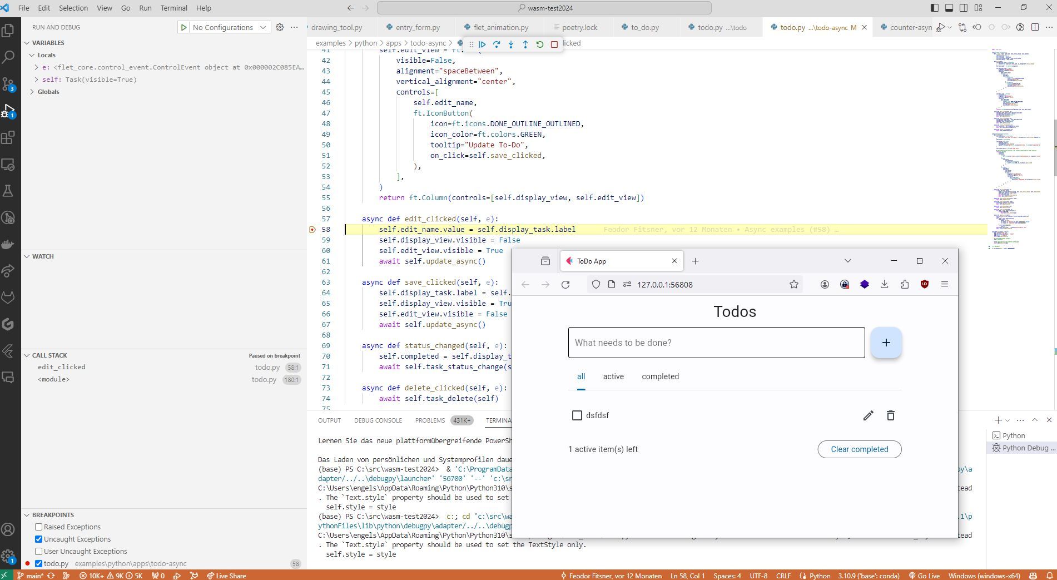The width and height of the screenshot is (1057, 580).
Task: Select edit_clicked call stack frame
Action: 164,367
